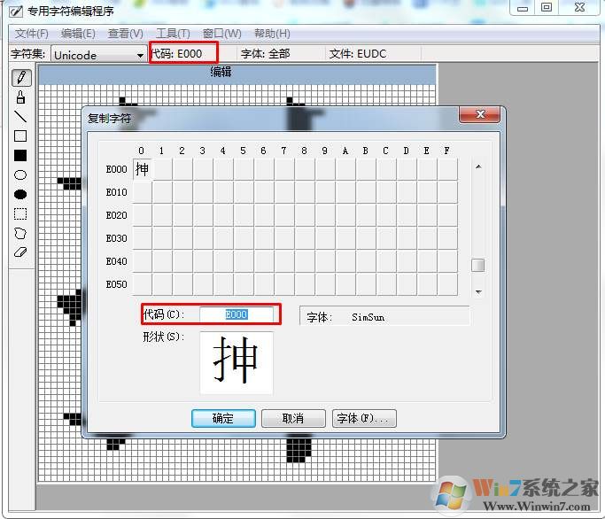Select the Pencil drawing tool
The image size is (605, 519).
tap(20, 79)
